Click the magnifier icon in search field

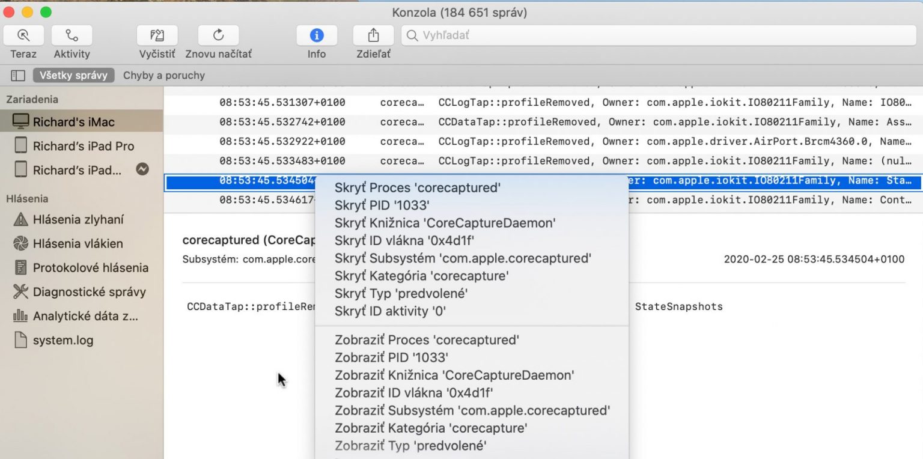click(412, 35)
